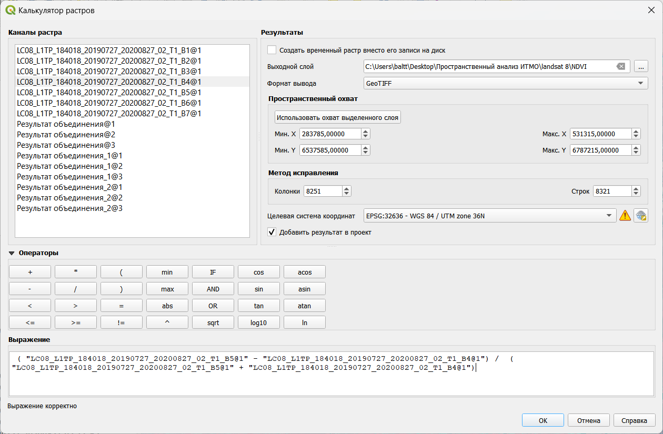
Task: Click the CRS warning triangle icon
Action: pyautogui.click(x=625, y=216)
